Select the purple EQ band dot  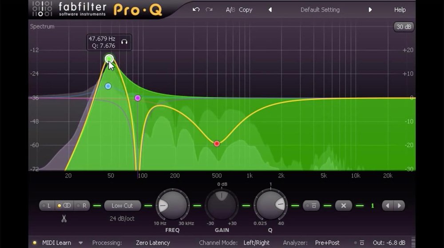pos(138,98)
